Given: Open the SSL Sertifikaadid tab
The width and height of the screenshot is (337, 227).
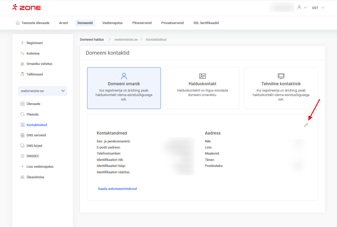Looking at the screenshot, I should [206, 23].
